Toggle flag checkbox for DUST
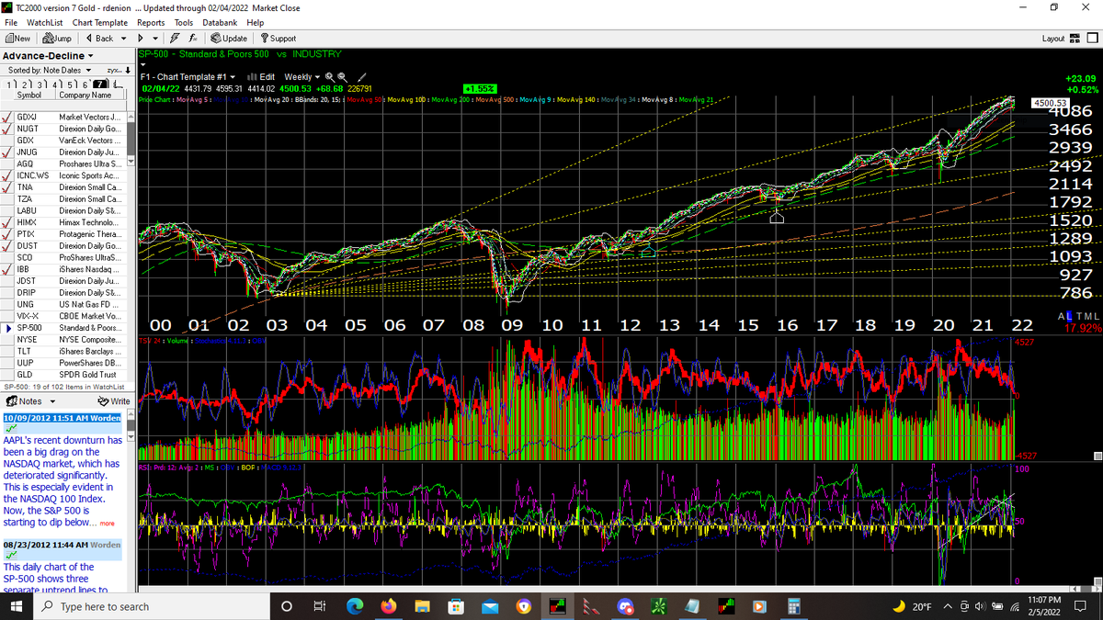 7,246
